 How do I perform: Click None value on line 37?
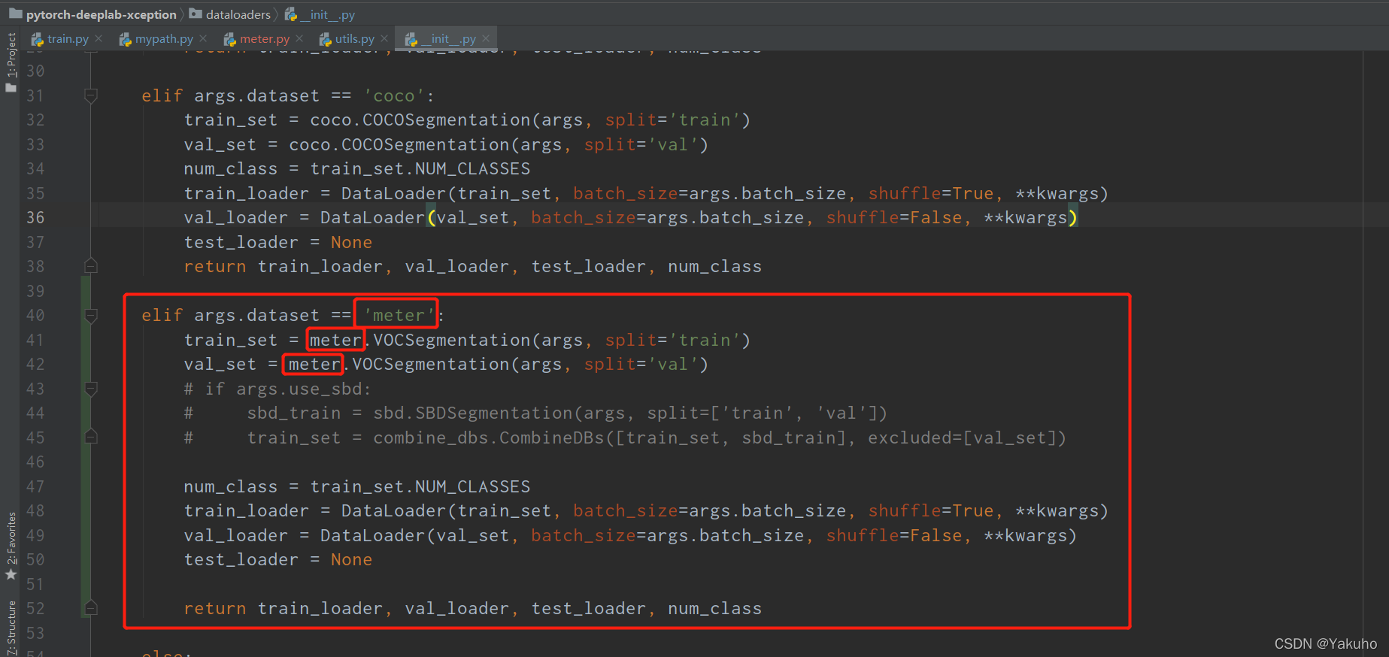point(351,242)
